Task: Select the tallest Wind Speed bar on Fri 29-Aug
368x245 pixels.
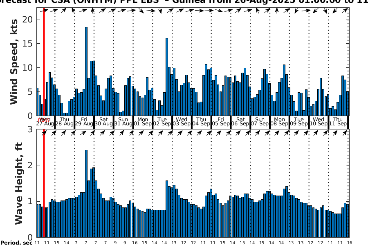Action: [x=86, y=71]
